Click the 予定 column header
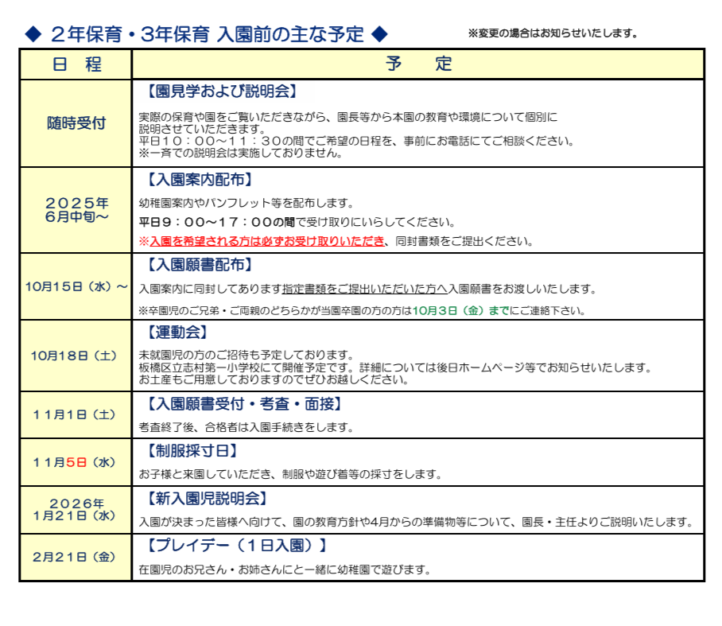 [x=418, y=64]
